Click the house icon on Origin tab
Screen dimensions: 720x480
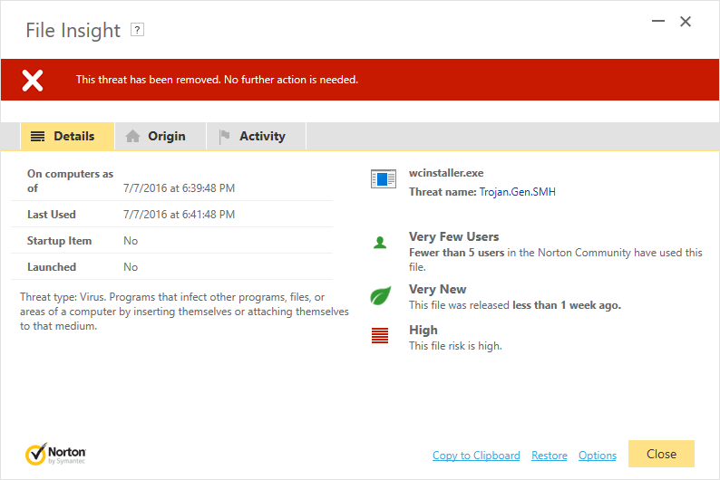point(132,137)
